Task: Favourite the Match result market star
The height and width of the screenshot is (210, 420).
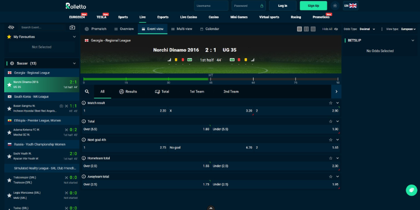Action: pyautogui.click(x=331, y=103)
